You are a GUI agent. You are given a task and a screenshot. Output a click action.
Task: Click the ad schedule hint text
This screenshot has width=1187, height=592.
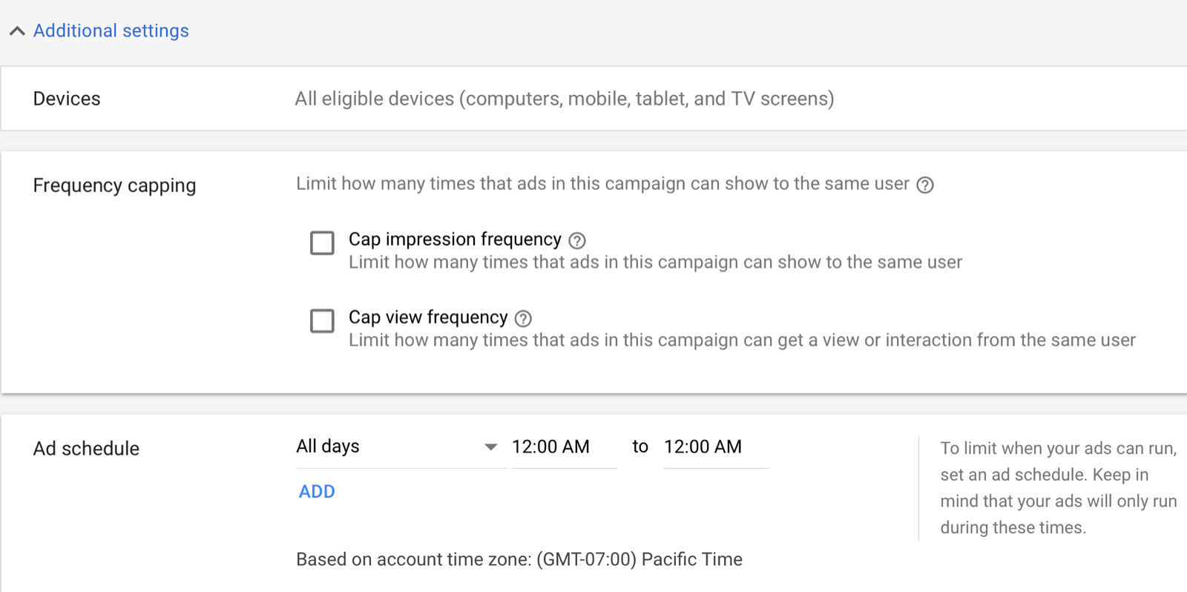1057,487
